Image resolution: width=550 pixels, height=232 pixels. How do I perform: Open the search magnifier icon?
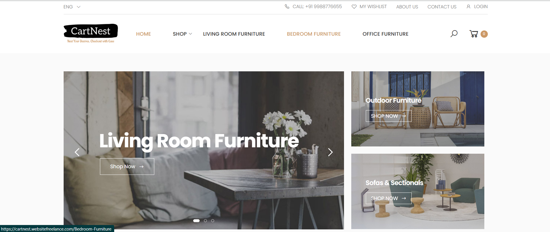coord(454,34)
